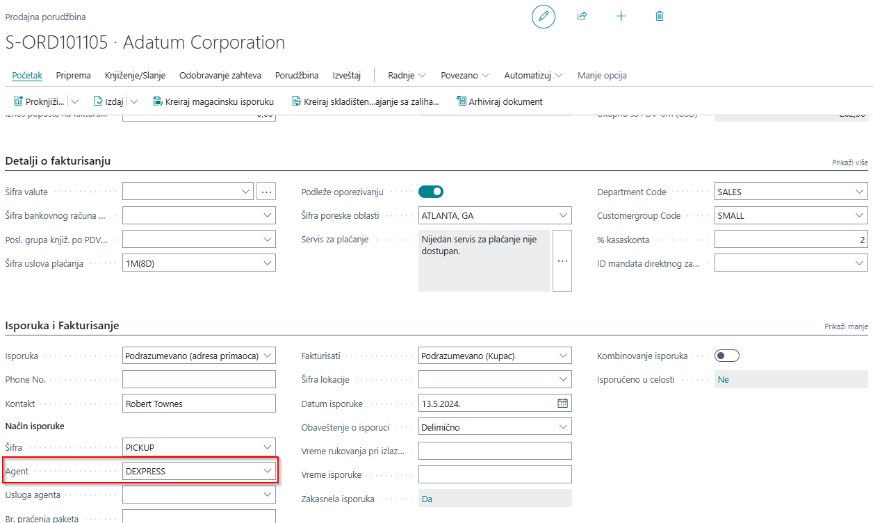Click the share icon at top
This screenshot has width=873, height=523.
(582, 16)
